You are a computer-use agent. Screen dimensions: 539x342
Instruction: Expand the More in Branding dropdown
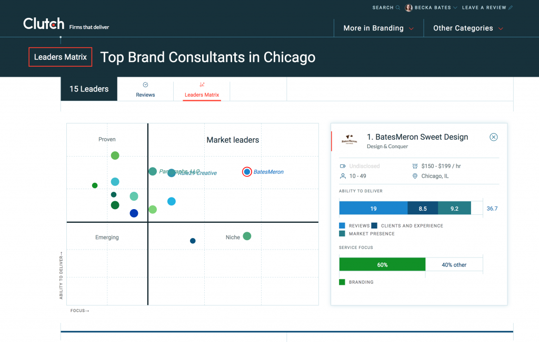378,28
